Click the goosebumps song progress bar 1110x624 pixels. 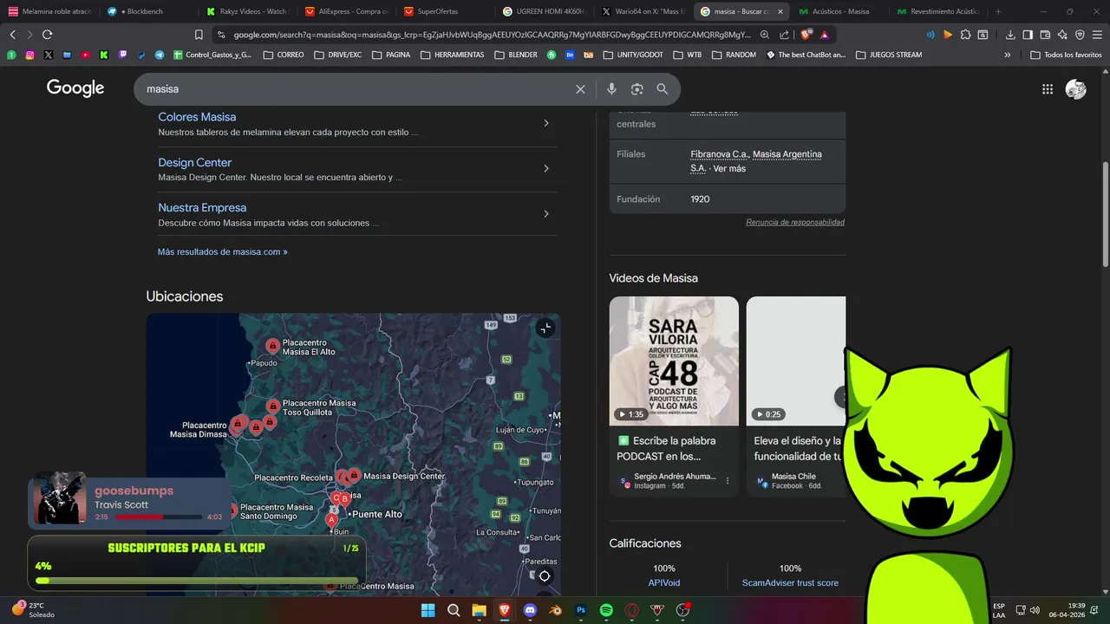158,517
